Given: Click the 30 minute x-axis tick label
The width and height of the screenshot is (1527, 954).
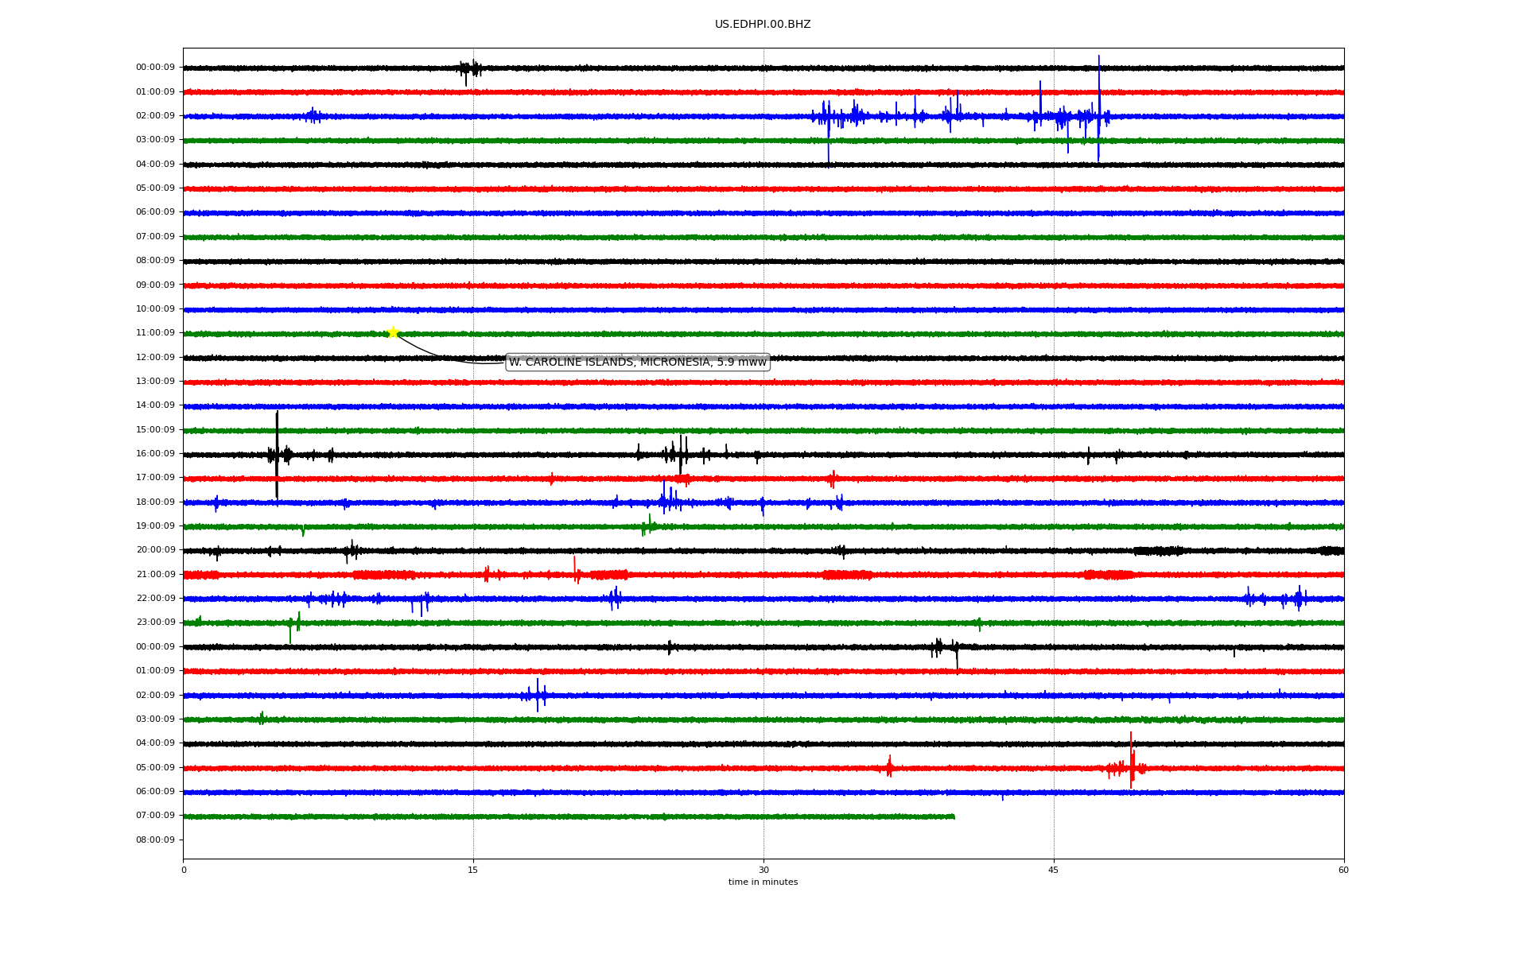Looking at the screenshot, I should coord(763,871).
